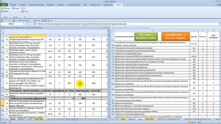Click the formula bar text field

[x=128, y=24]
